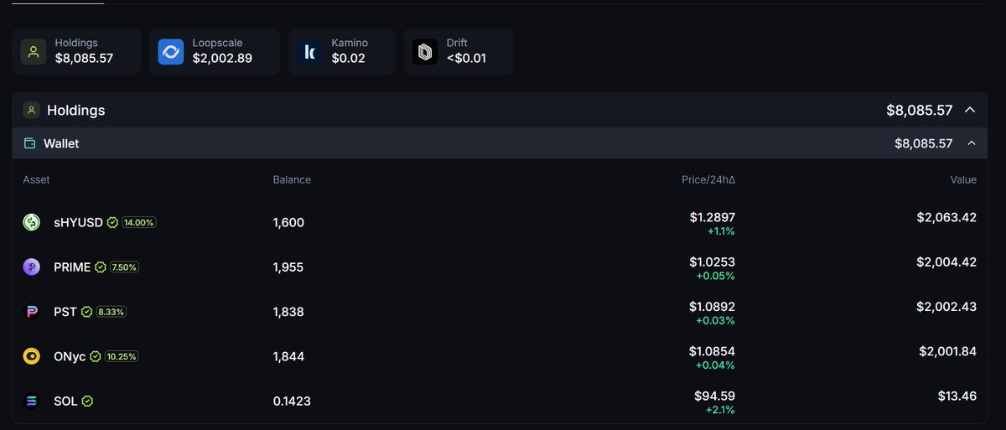Click the PRIME balance 1,955
This screenshot has height=430, width=1006.
288,267
